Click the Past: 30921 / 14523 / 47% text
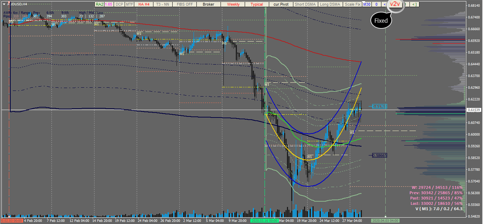 [x=436, y=198]
